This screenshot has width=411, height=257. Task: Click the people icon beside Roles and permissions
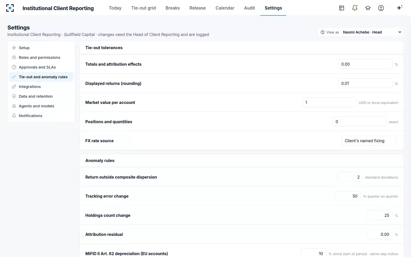click(14, 57)
